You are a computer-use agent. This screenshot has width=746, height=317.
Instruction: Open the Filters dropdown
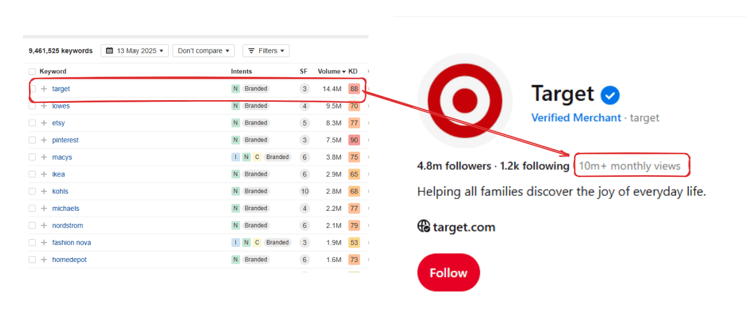pyautogui.click(x=266, y=51)
